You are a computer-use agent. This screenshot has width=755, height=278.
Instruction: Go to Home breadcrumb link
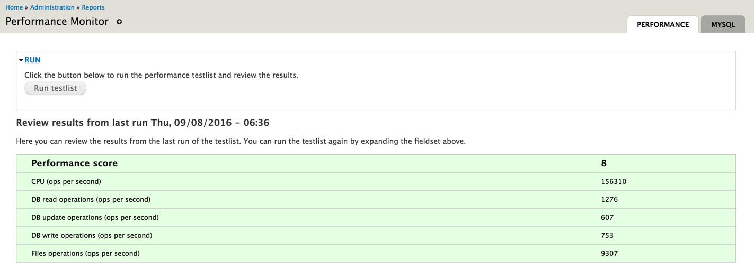coord(14,7)
